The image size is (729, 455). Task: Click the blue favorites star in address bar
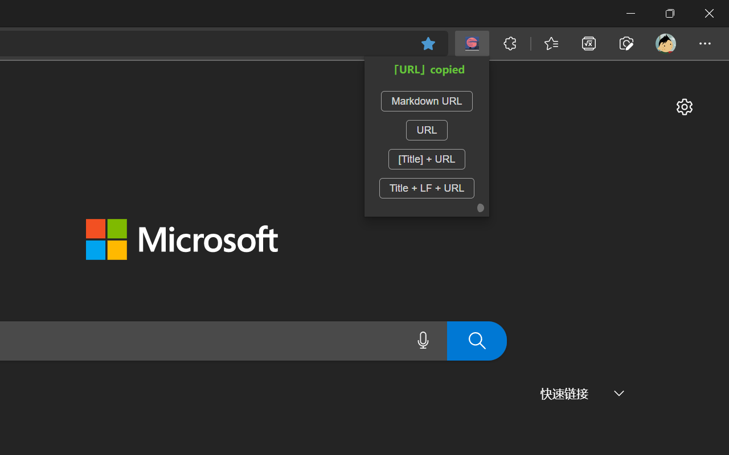(x=428, y=43)
